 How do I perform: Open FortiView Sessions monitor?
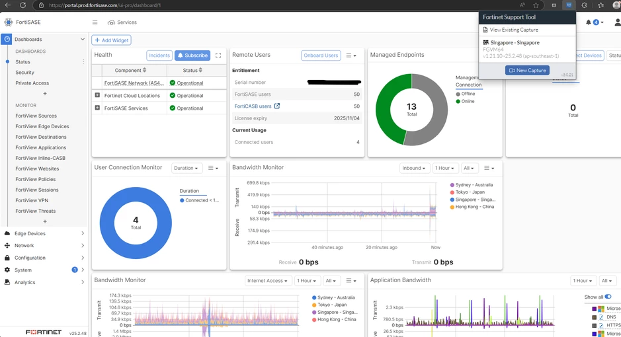click(x=37, y=190)
